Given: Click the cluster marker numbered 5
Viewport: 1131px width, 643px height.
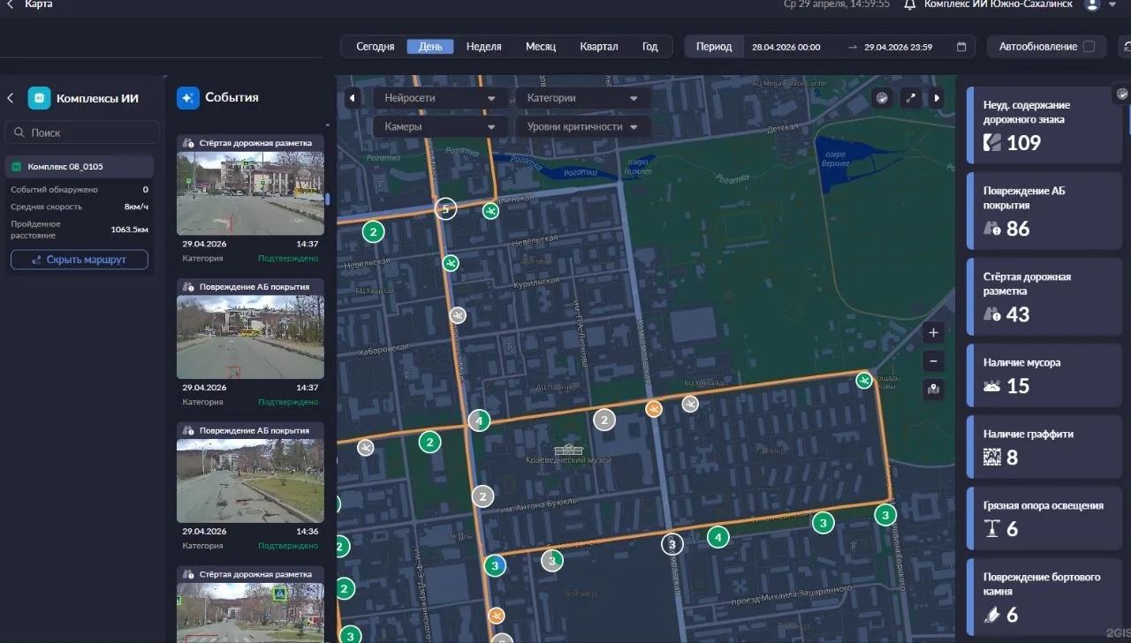Looking at the screenshot, I should click(445, 209).
